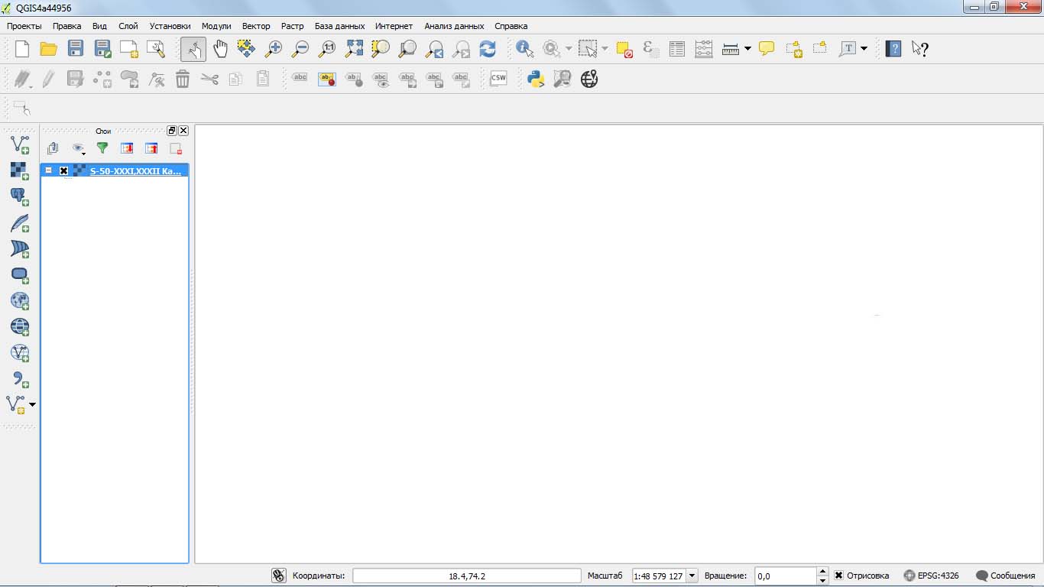This screenshot has height=587, width=1044.
Task: Click Add Vector Layer icon in sidebar
Action: pyautogui.click(x=20, y=144)
